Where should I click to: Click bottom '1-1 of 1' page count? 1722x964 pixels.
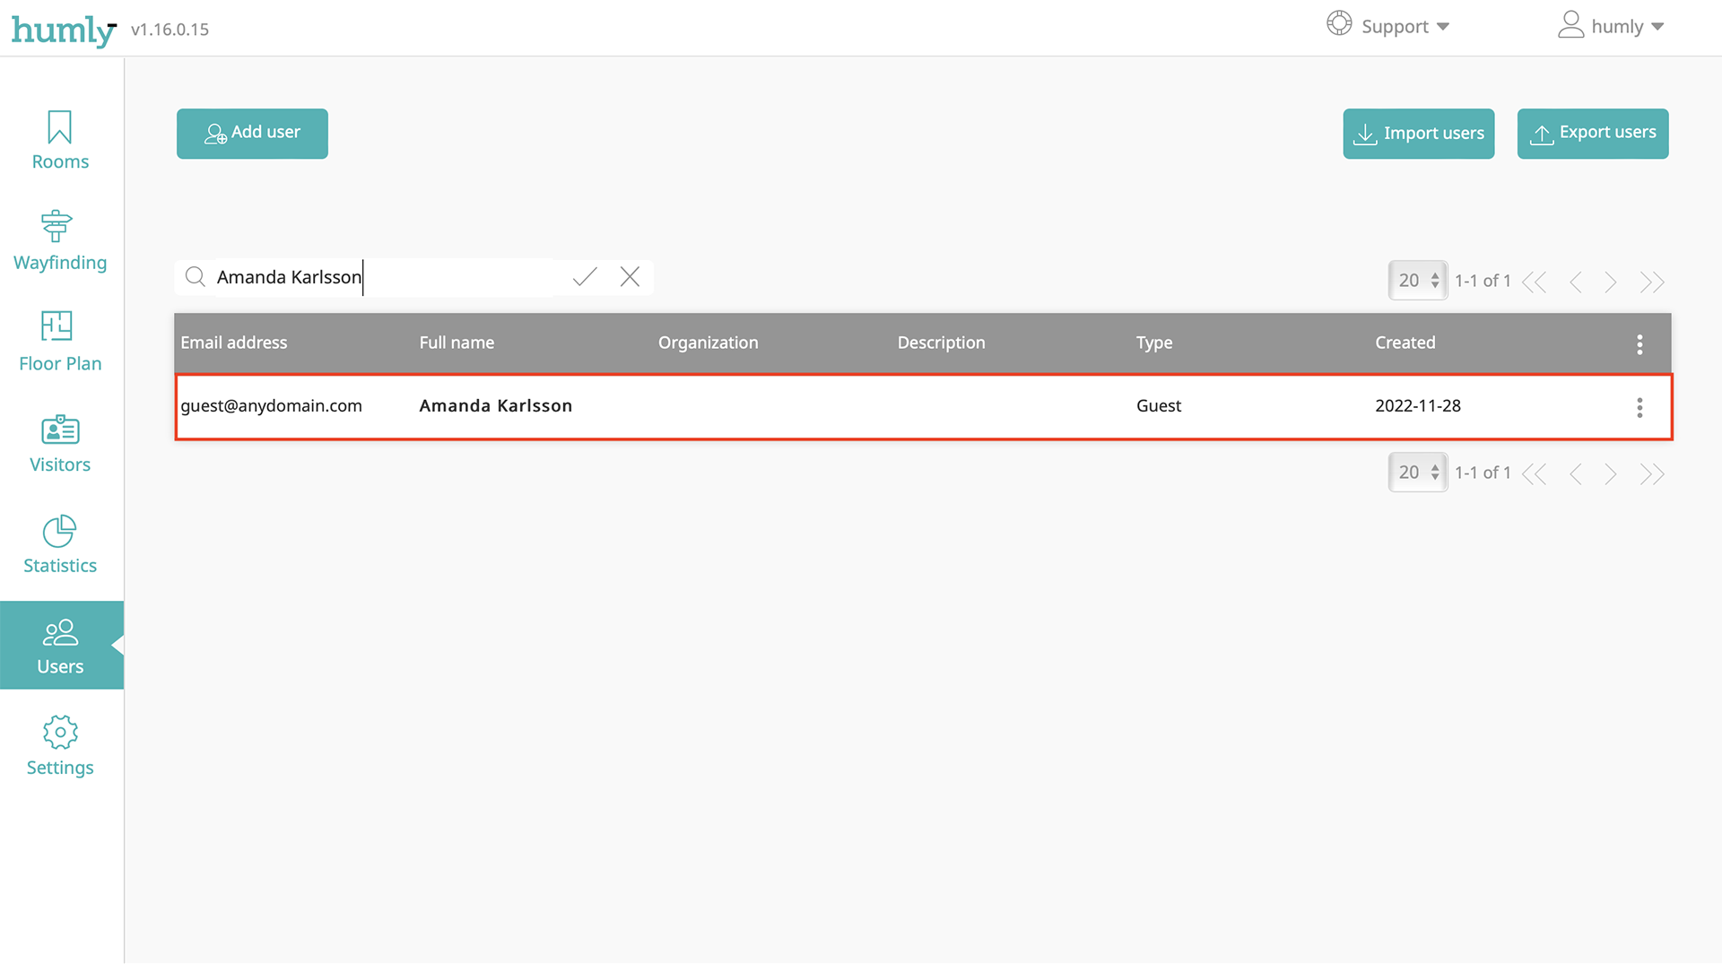click(1483, 473)
